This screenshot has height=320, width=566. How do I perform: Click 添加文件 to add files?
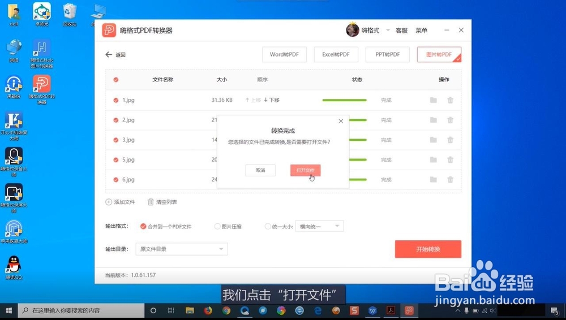120,202
